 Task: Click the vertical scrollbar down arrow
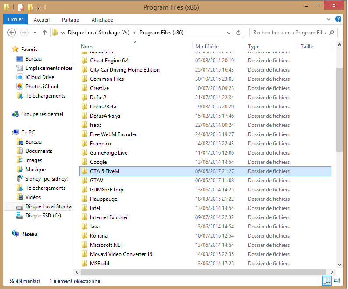pos(339,264)
